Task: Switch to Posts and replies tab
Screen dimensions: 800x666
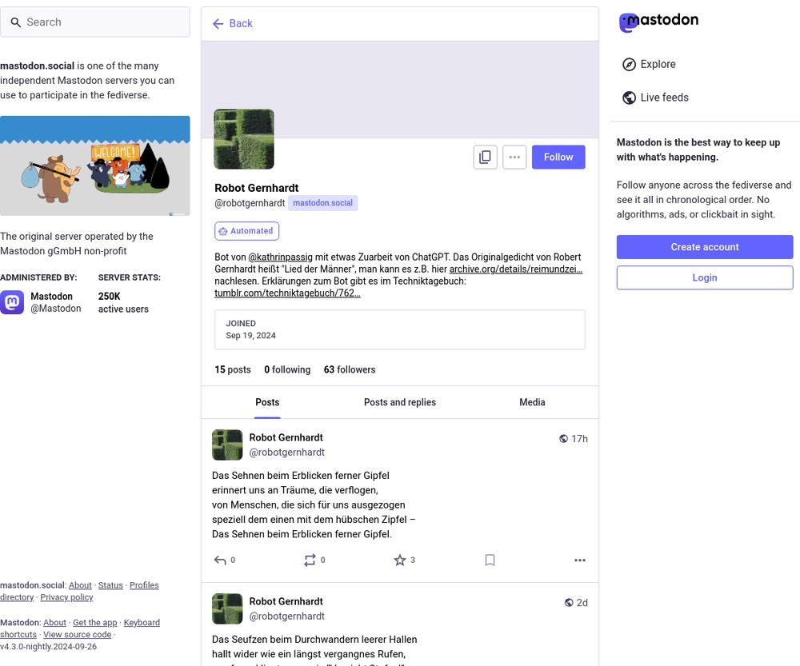Action: coord(400,402)
